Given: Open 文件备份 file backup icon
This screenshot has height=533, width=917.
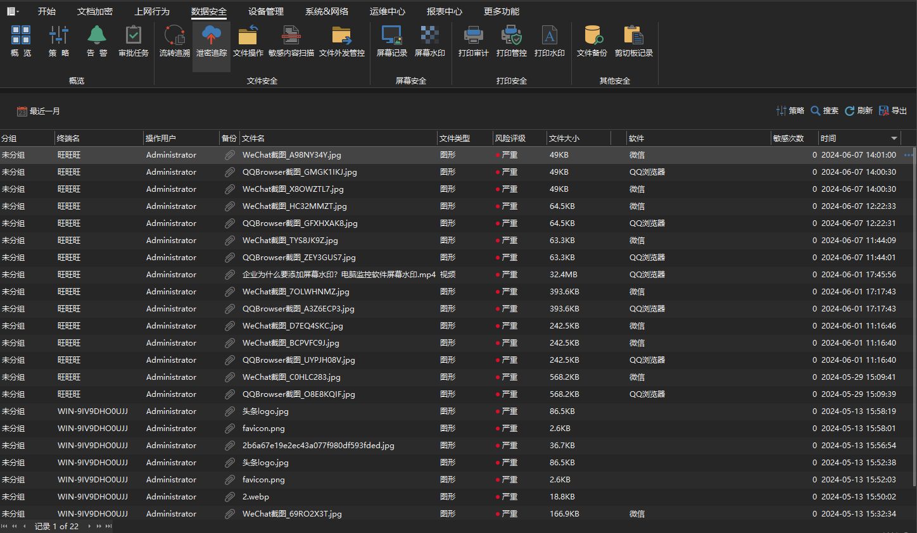Looking at the screenshot, I should click(x=591, y=41).
